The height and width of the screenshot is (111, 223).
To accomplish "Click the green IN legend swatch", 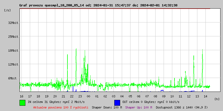I will click(x=22, y=102).
